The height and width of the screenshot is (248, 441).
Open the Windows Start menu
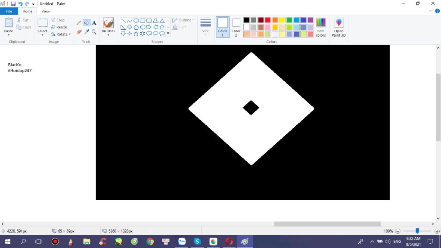point(8,242)
